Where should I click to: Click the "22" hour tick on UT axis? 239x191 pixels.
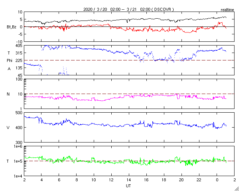coord(199,180)
